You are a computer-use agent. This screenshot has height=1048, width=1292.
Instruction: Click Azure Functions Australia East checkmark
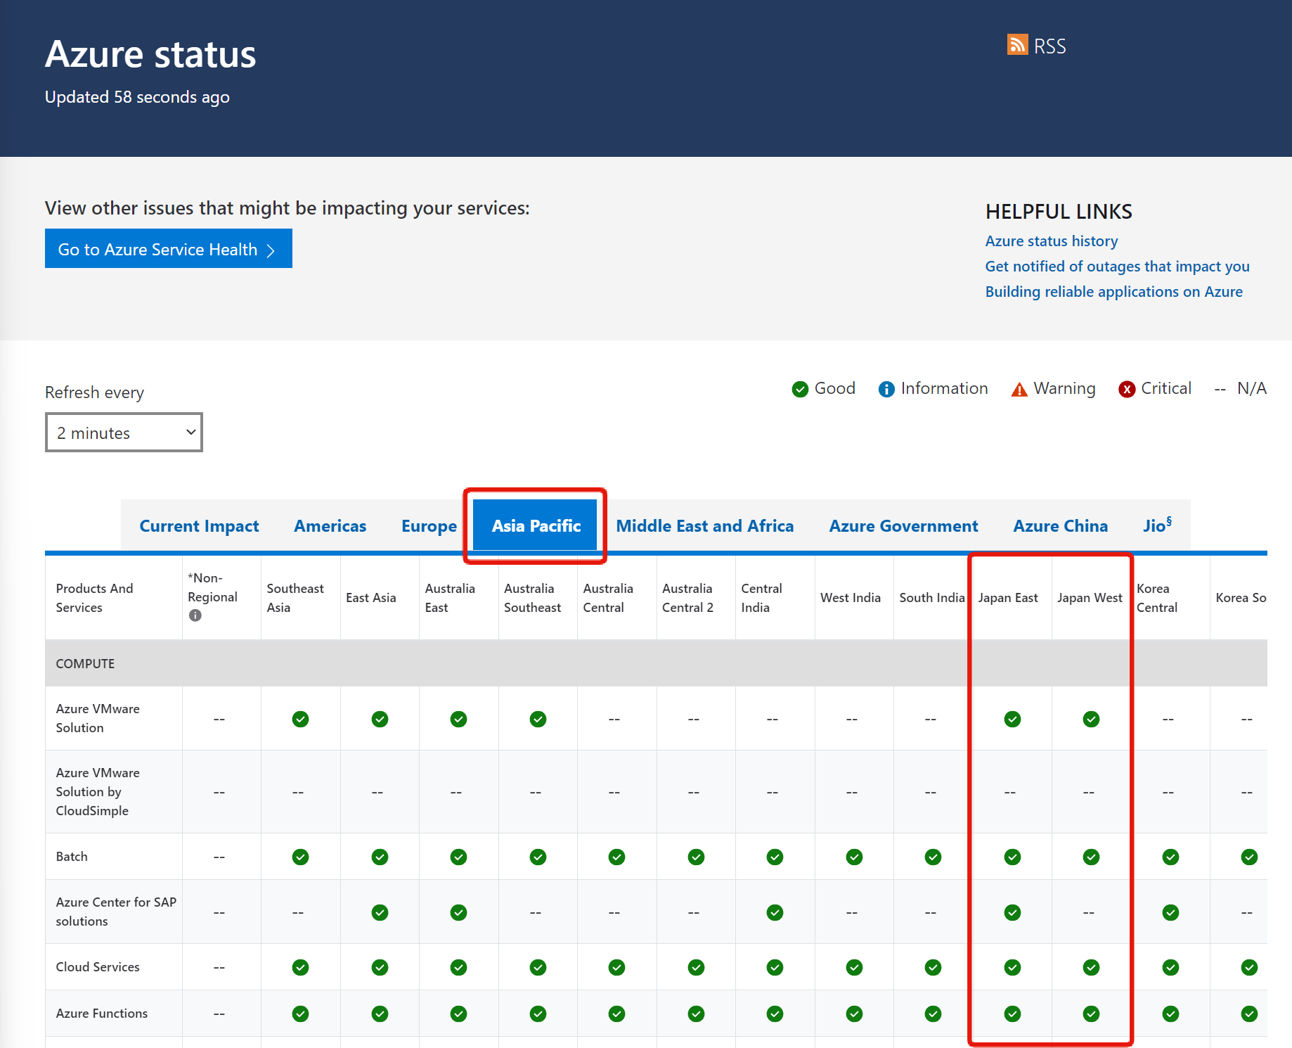[x=458, y=1014]
